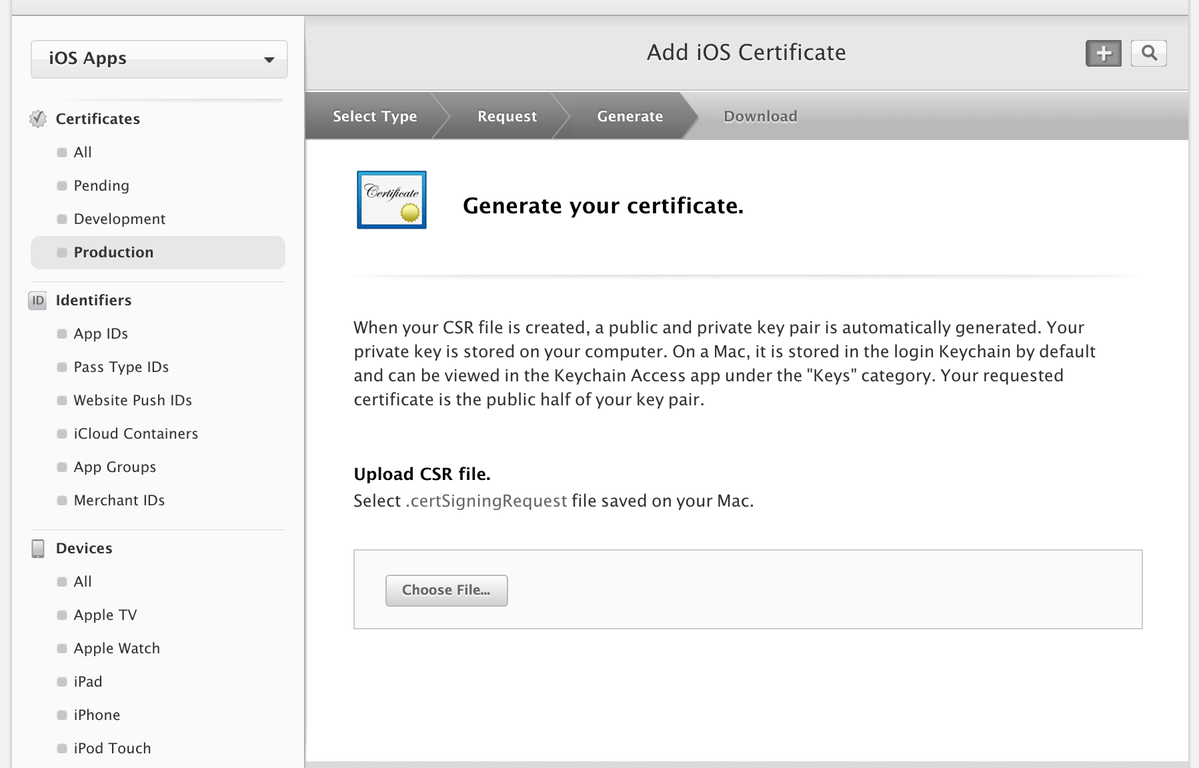1199x768 pixels.
Task: Click Choose File button
Action: pyautogui.click(x=447, y=591)
